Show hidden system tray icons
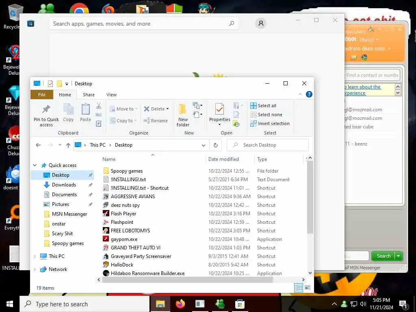Image resolution: width=416 pixels, height=312 pixels. 334,304
